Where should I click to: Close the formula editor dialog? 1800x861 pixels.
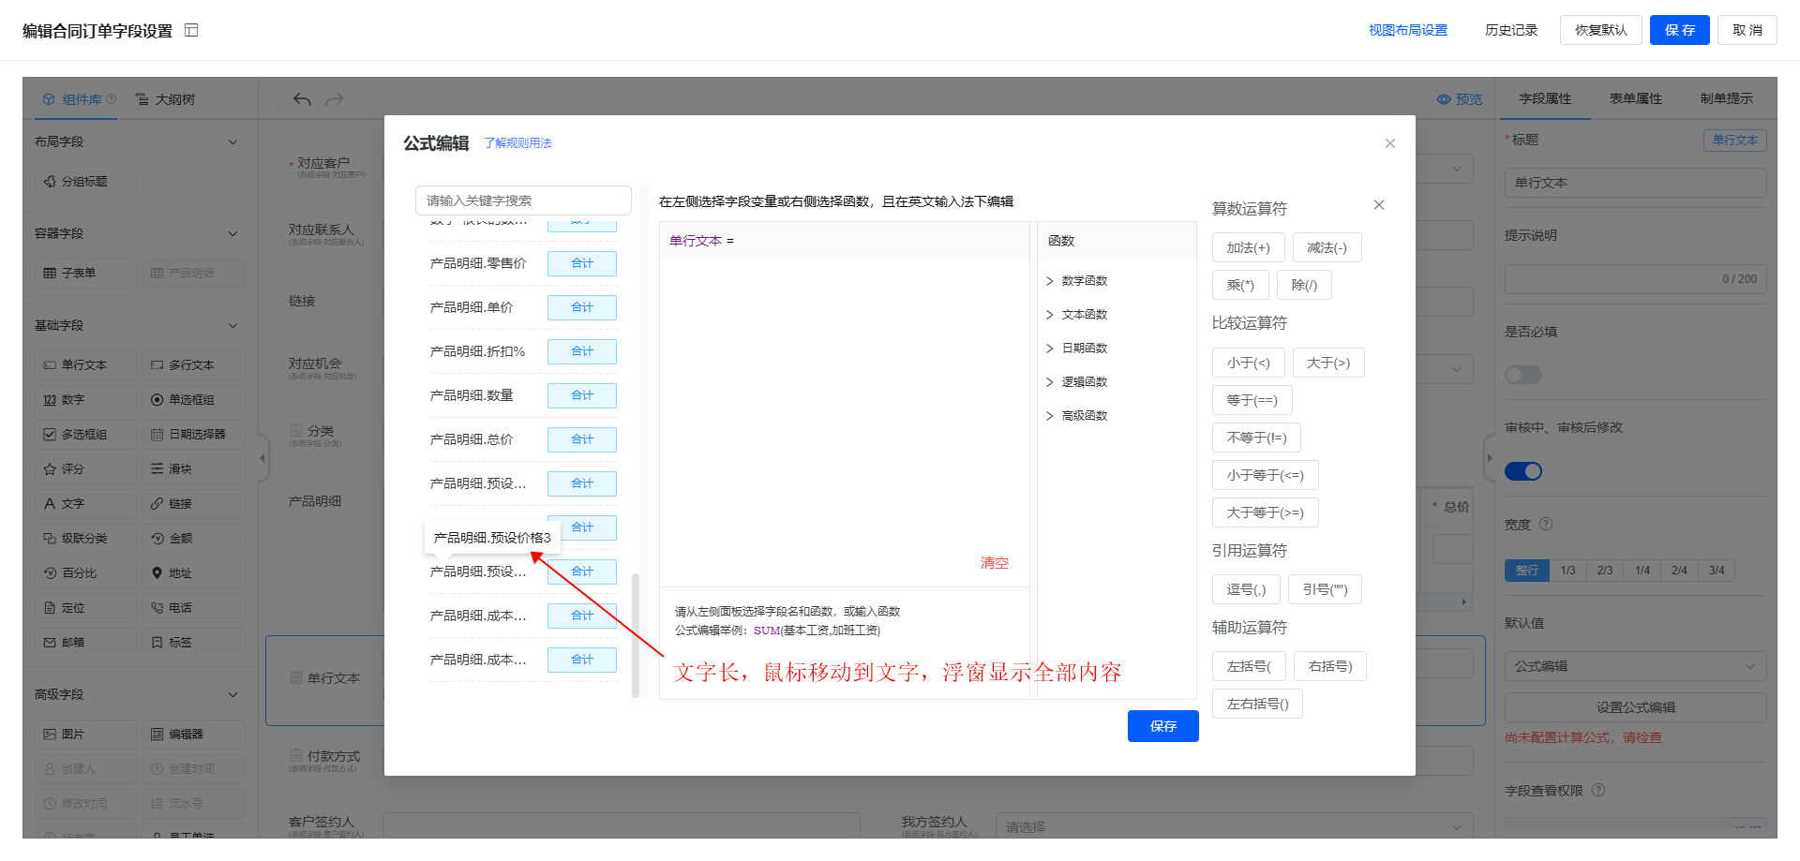pyautogui.click(x=1390, y=143)
